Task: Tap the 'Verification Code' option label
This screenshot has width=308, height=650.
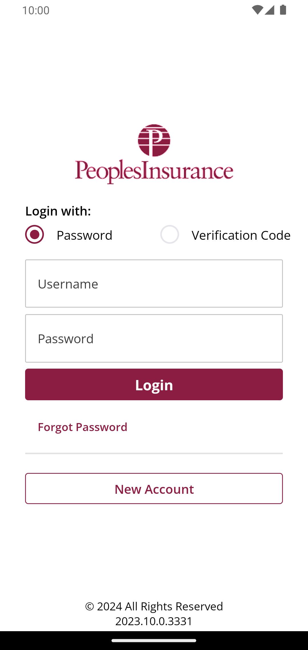Action: 241,235
